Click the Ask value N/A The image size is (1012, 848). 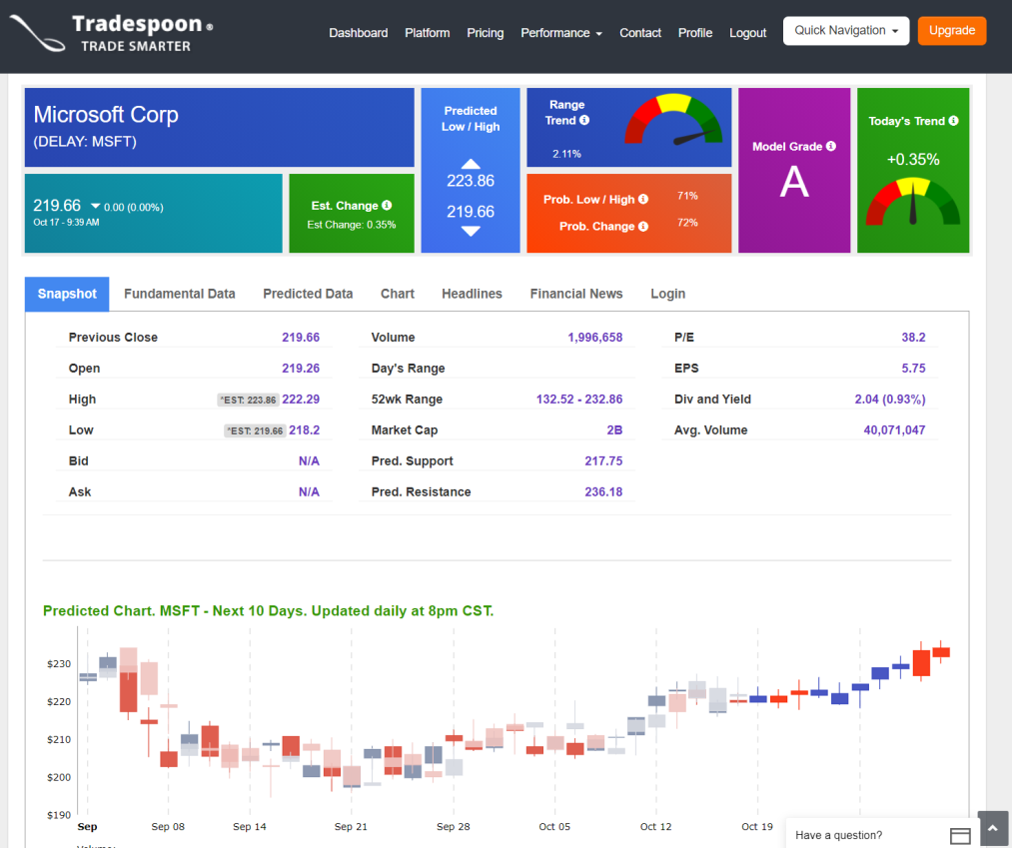coord(309,492)
